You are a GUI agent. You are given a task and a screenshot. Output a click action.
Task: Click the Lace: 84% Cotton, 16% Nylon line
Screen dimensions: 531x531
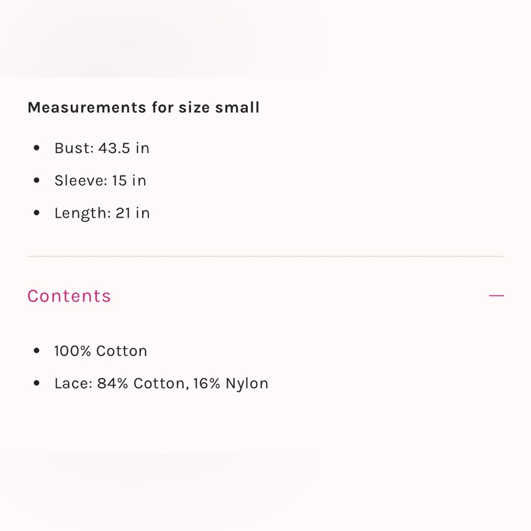coord(161,384)
